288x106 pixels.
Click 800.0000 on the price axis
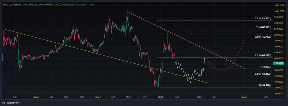[278, 35]
